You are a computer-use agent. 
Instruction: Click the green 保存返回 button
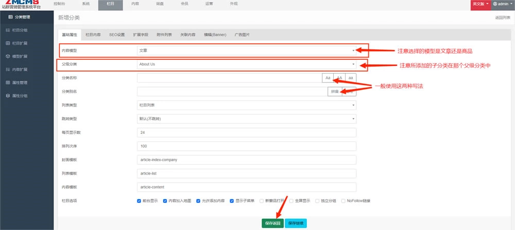[272, 223]
